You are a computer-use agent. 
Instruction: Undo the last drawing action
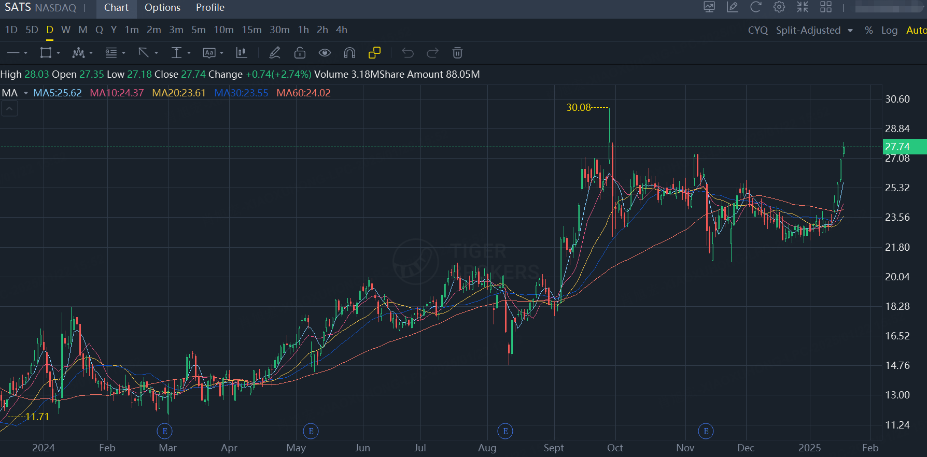coord(408,53)
